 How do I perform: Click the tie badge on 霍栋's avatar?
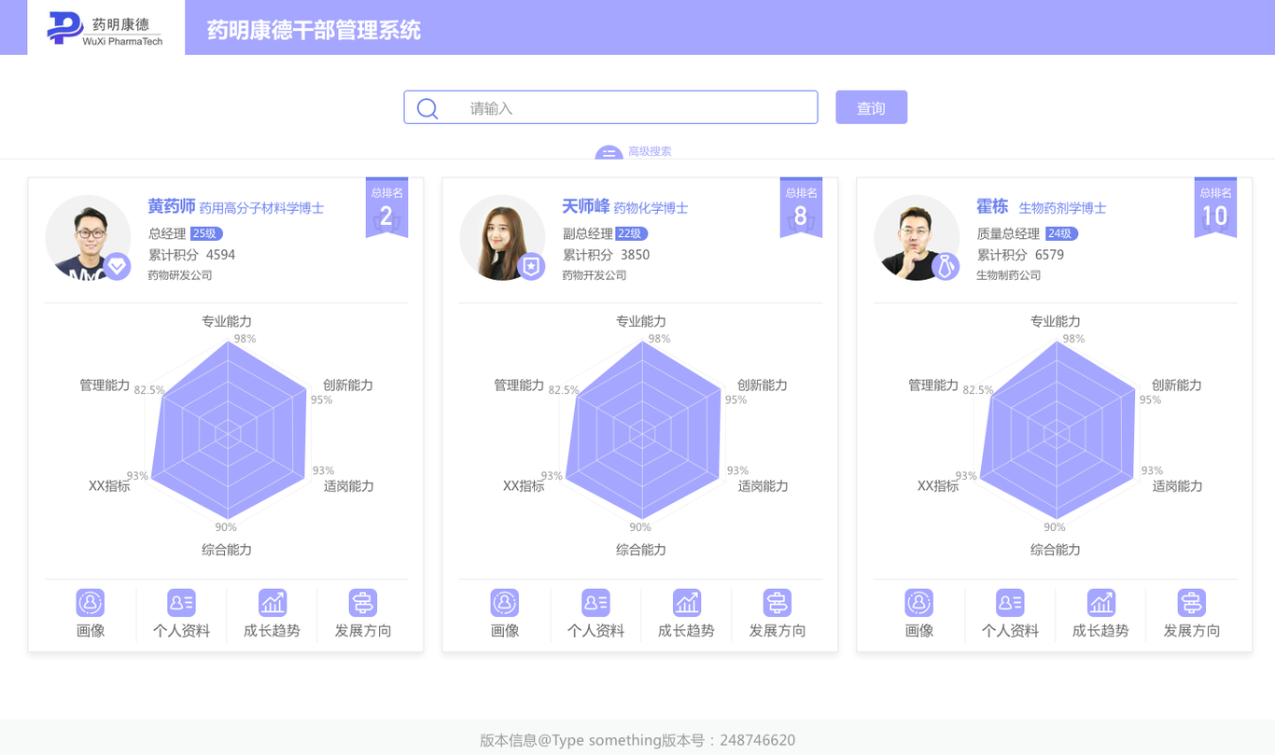click(946, 266)
